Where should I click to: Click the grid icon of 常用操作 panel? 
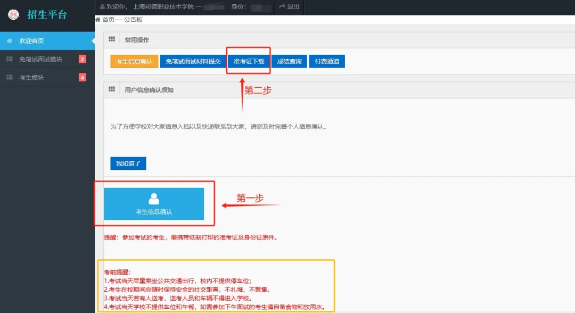click(112, 39)
